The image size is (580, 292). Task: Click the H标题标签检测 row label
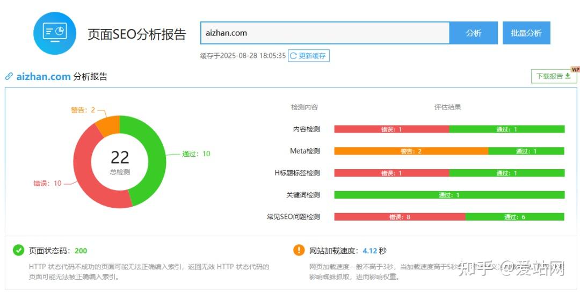click(297, 173)
